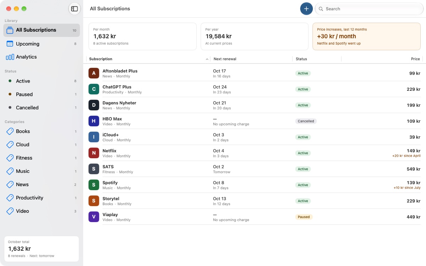426x266 pixels.
Task: Select the Viaplay purple app icon
Action: pyautogui.click(x=94, y=217)
